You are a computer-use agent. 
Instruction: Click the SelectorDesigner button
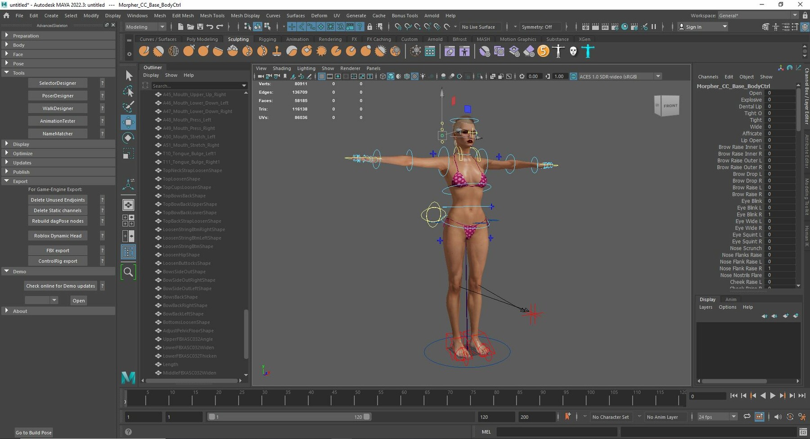pos(58,83)
